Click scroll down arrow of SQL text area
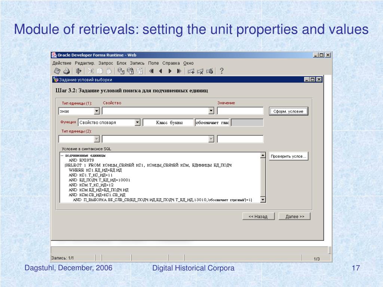 263,200
